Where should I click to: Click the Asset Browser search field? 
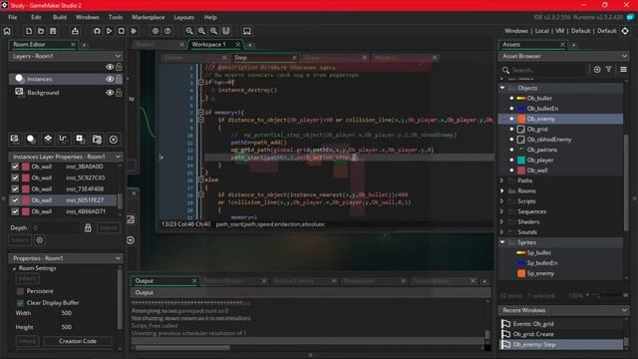546,70
